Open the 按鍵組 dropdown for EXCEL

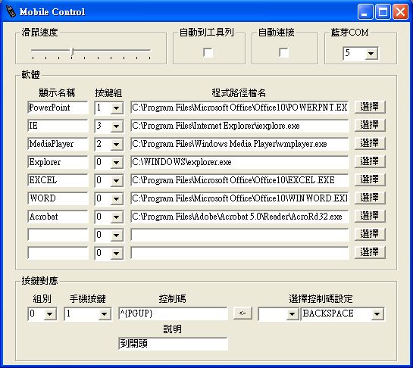116,180
